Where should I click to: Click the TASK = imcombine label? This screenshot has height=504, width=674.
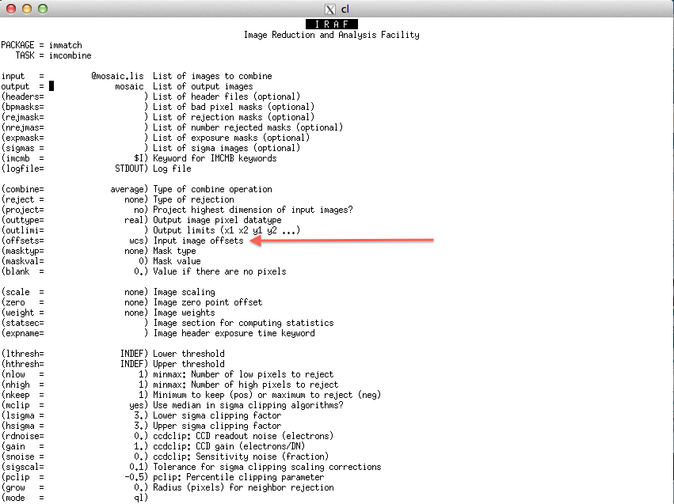pos(53,55)
